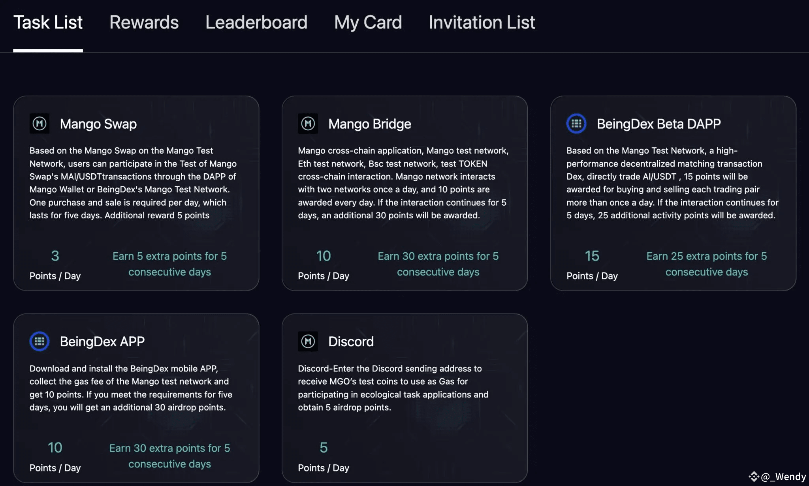Click the BeingDex APP logo icon

coord(40,342)
